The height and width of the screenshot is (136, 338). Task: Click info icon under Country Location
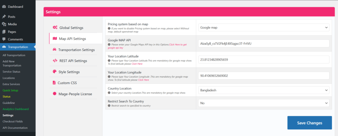(x=109, y=93)
